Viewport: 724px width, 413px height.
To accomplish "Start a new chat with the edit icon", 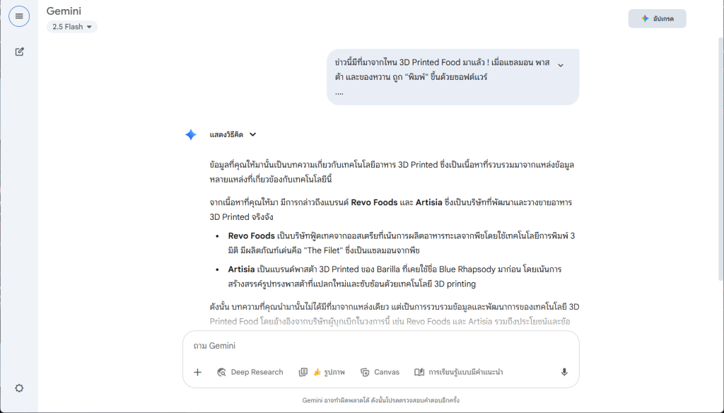I will pos(19,52).
